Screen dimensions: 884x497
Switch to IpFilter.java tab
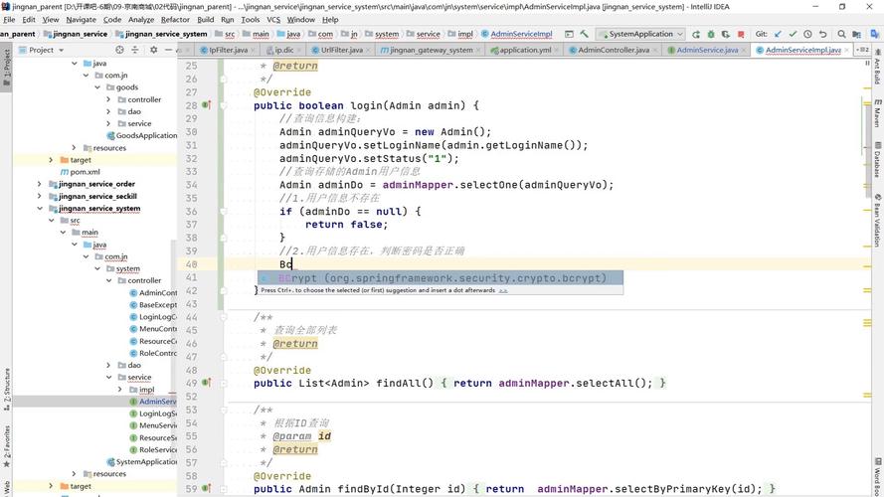coord(228,50)
